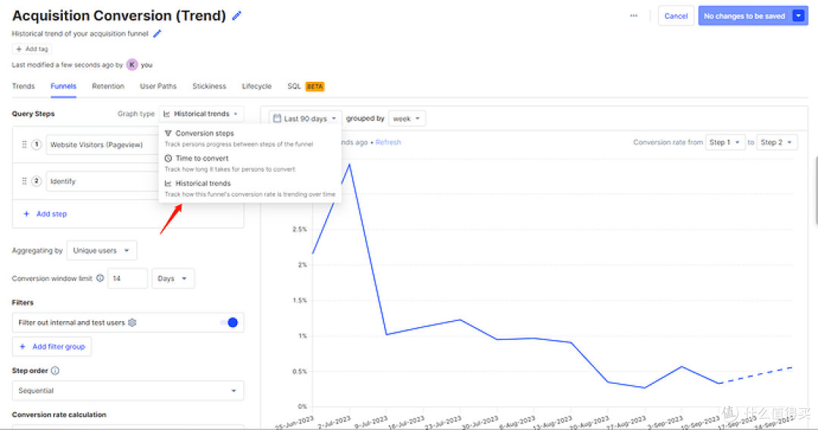Screen dimensions: 818x430
Task: Click the conversion window limit 14 field
Action: [128, 279]
